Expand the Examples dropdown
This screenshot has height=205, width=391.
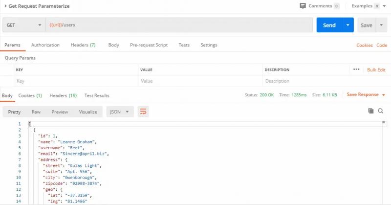[x=384, y=6]
